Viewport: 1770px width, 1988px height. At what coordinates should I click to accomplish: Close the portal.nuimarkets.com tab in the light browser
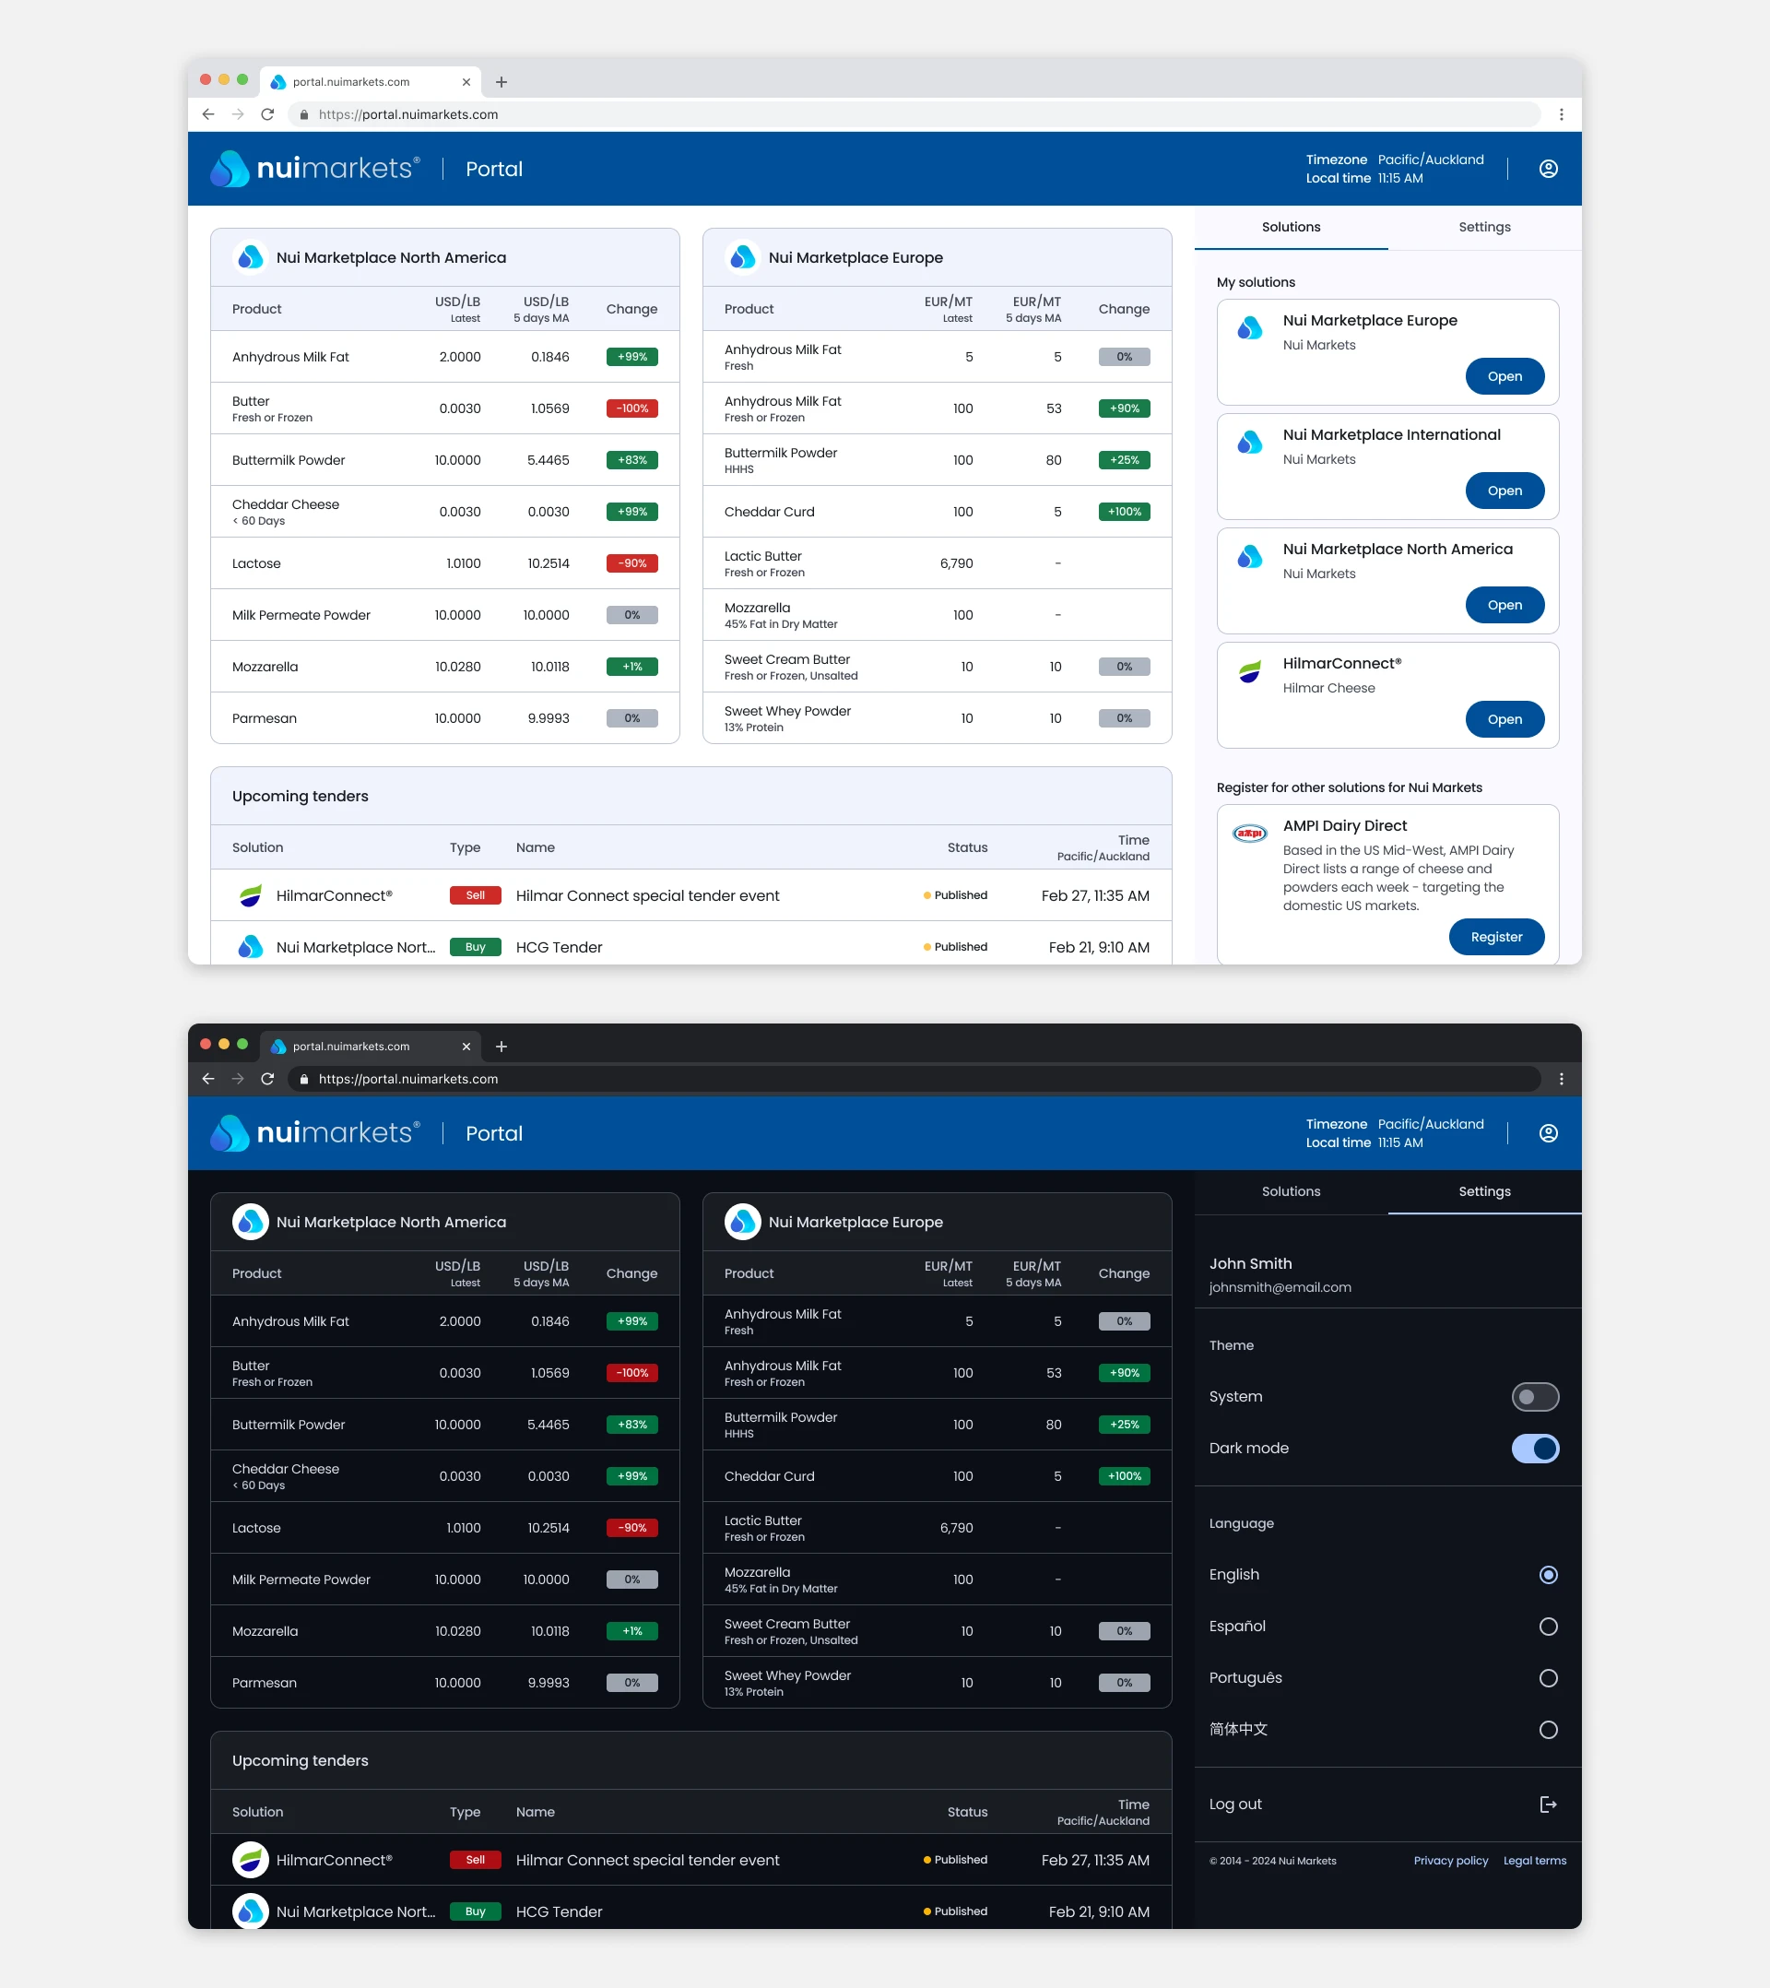click(466, 82)
